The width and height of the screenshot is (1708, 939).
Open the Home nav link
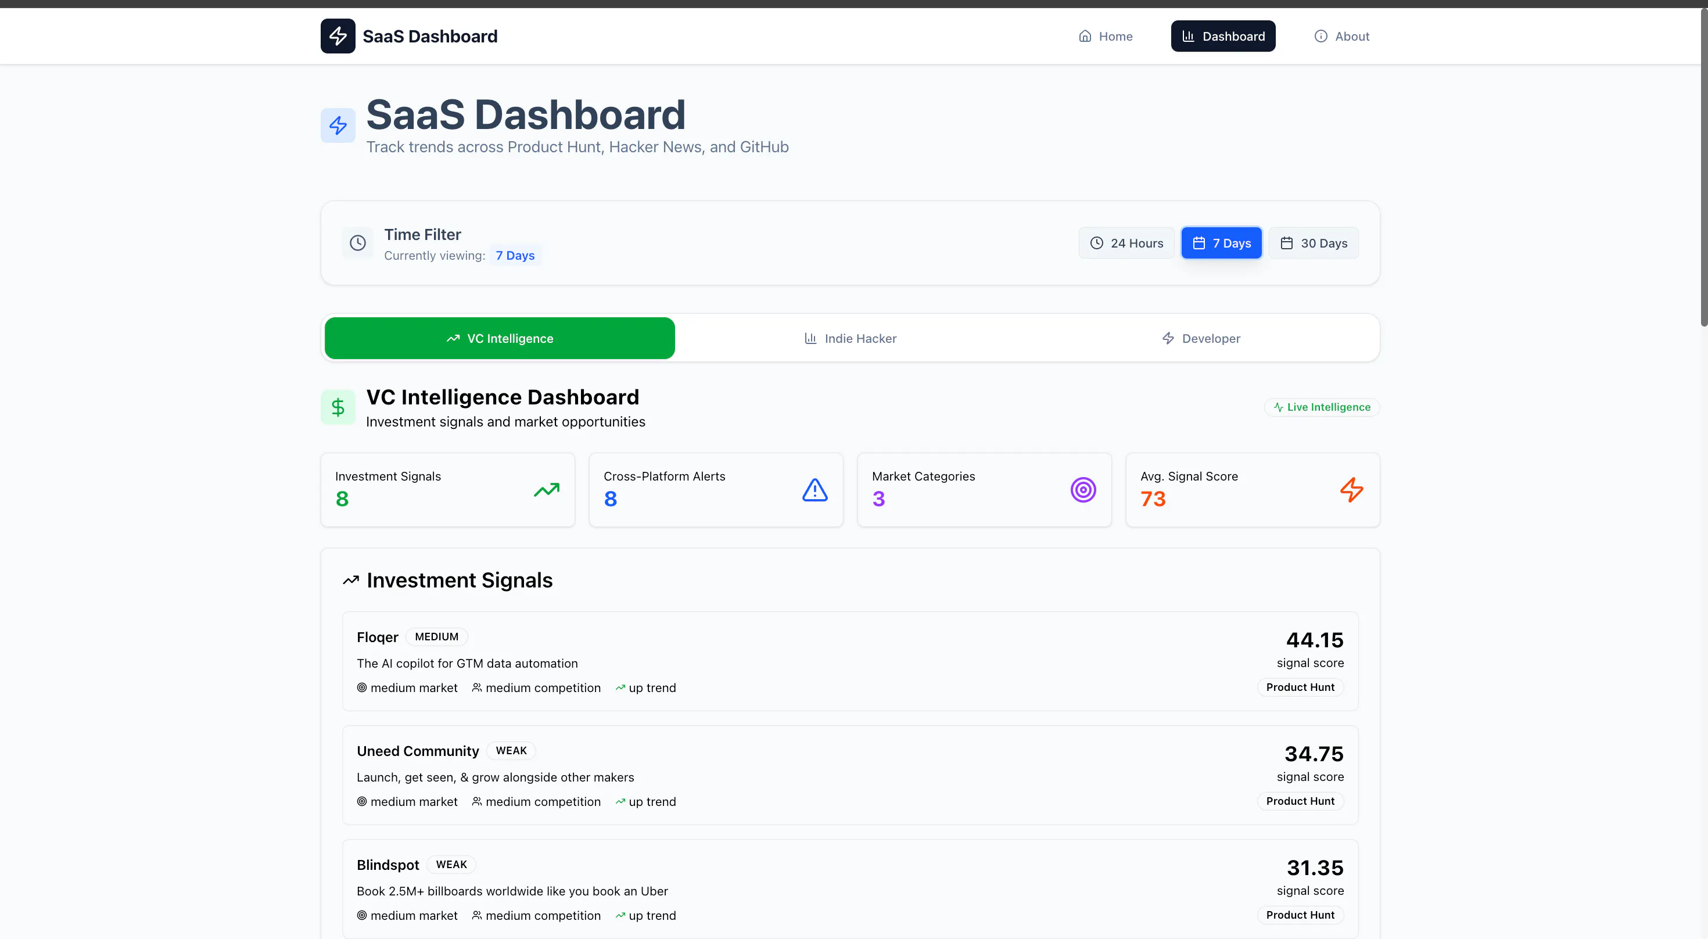coord(1106,36)
